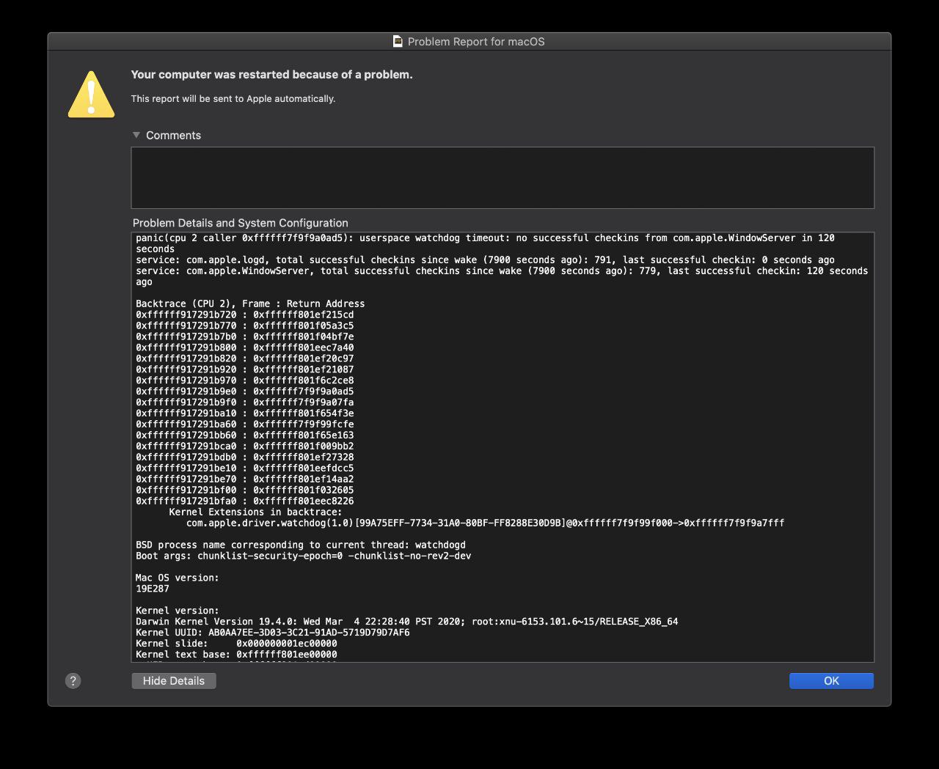Click backtrace row 0xffffff917291b800
This screenshot has width=939, height=769.
coord(245,347)
